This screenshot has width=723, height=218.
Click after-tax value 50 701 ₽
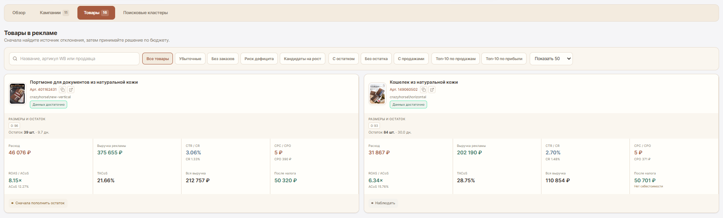(x=645, y=180)
